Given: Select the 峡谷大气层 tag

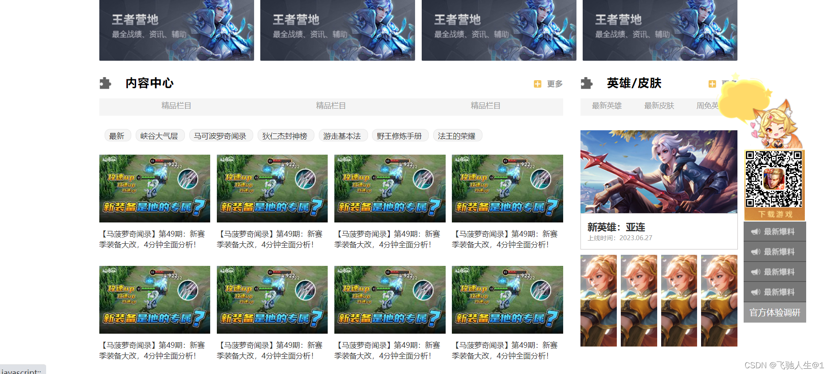Looking at the screenshot, I should point(159,136).
